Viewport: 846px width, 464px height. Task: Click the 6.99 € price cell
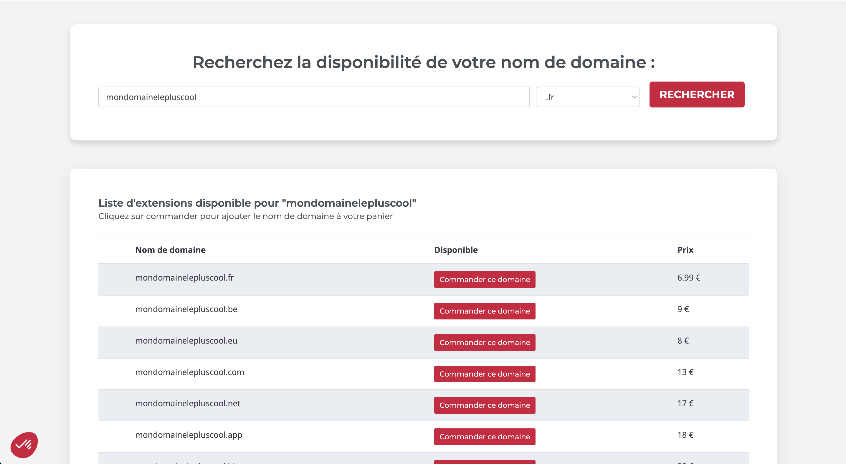point(688,278)
